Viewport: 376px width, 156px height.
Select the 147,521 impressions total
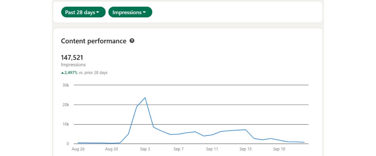(x=72, y=57)
